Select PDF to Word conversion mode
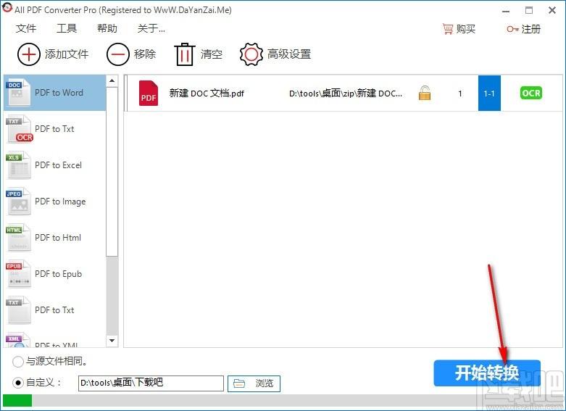The height and width of the screenshot is (411, 566). [55, 93]
